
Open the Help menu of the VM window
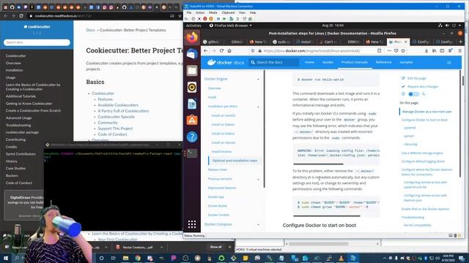tap(253, 12)
